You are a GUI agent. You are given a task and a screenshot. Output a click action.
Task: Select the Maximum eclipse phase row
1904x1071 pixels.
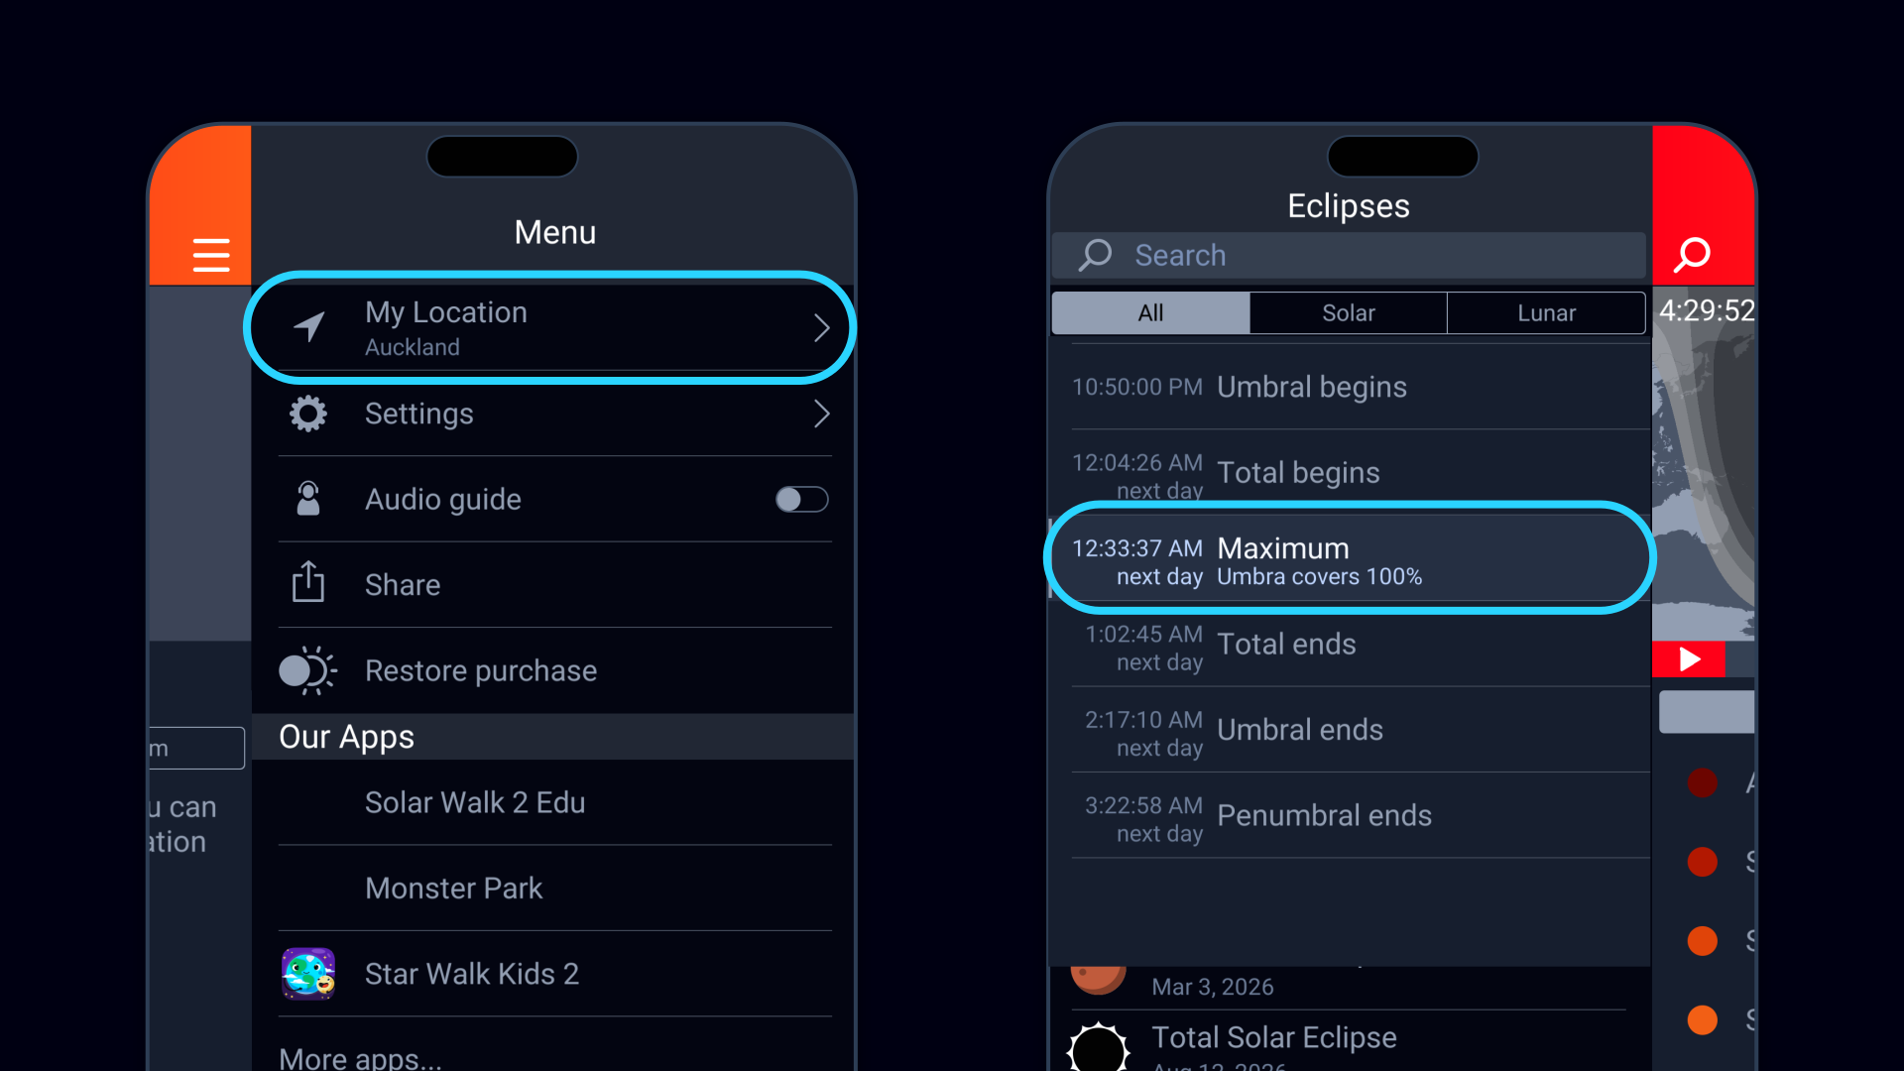[x=1349, y=559]
